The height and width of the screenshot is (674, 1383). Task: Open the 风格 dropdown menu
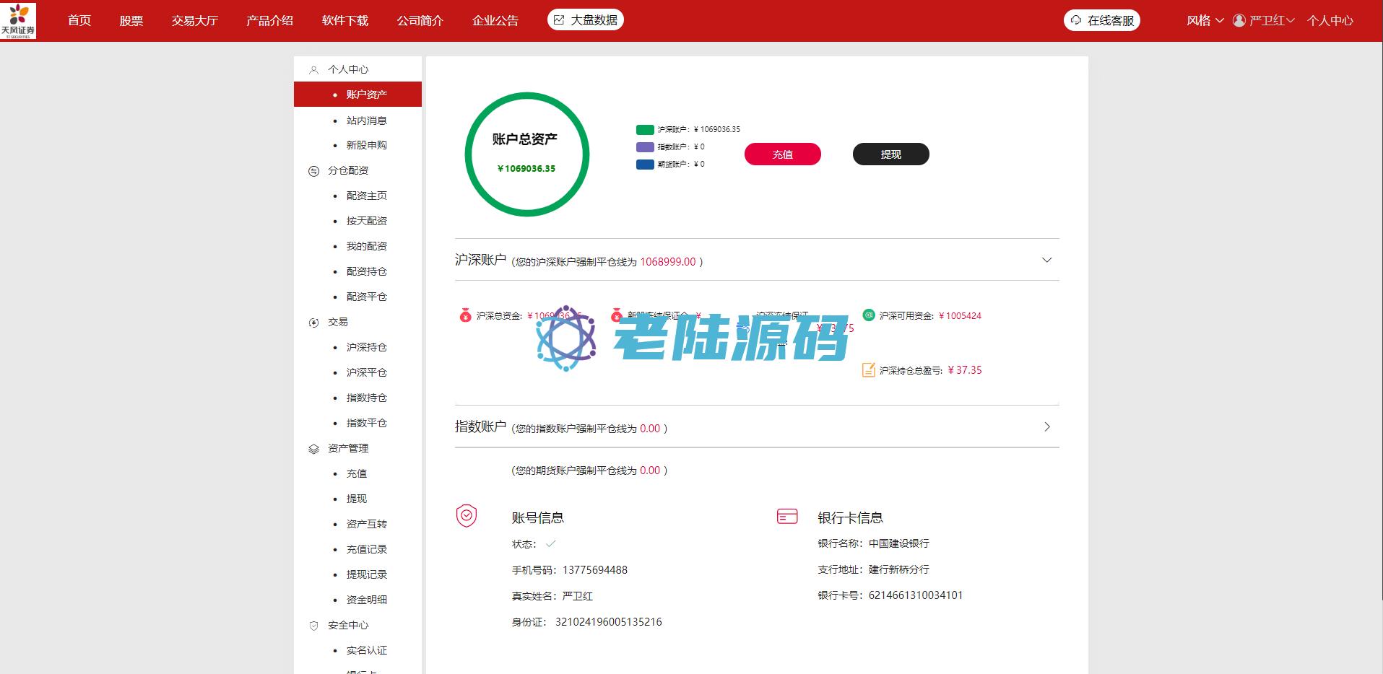pyautogui.click(x=1205, y=20)
